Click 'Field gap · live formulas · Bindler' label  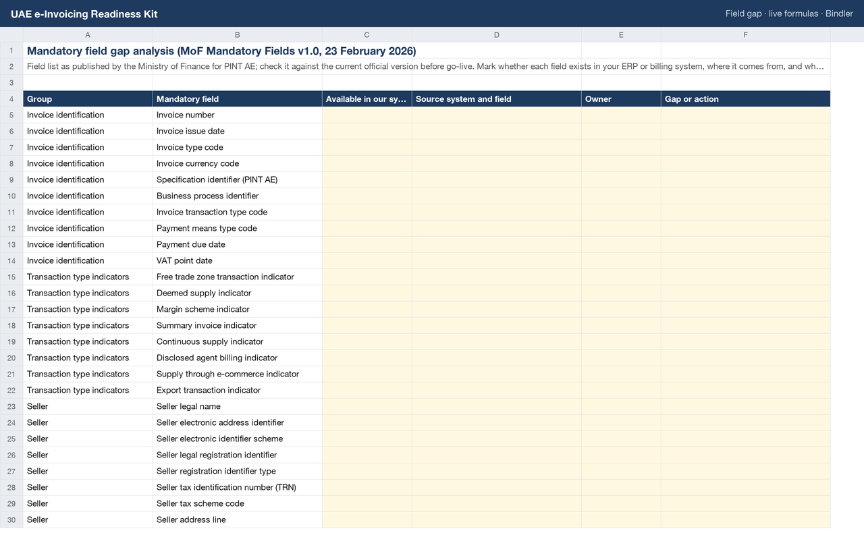coord(789,13)
